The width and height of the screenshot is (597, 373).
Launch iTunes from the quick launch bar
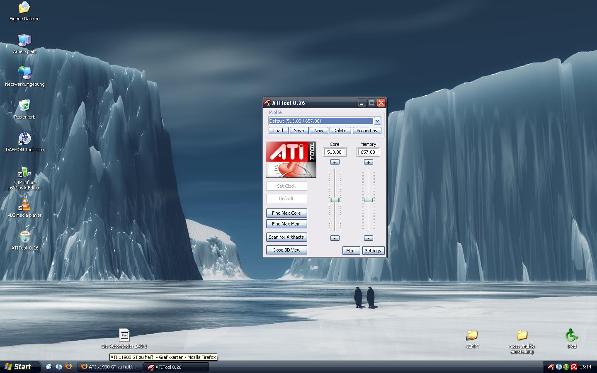(59, 367)
